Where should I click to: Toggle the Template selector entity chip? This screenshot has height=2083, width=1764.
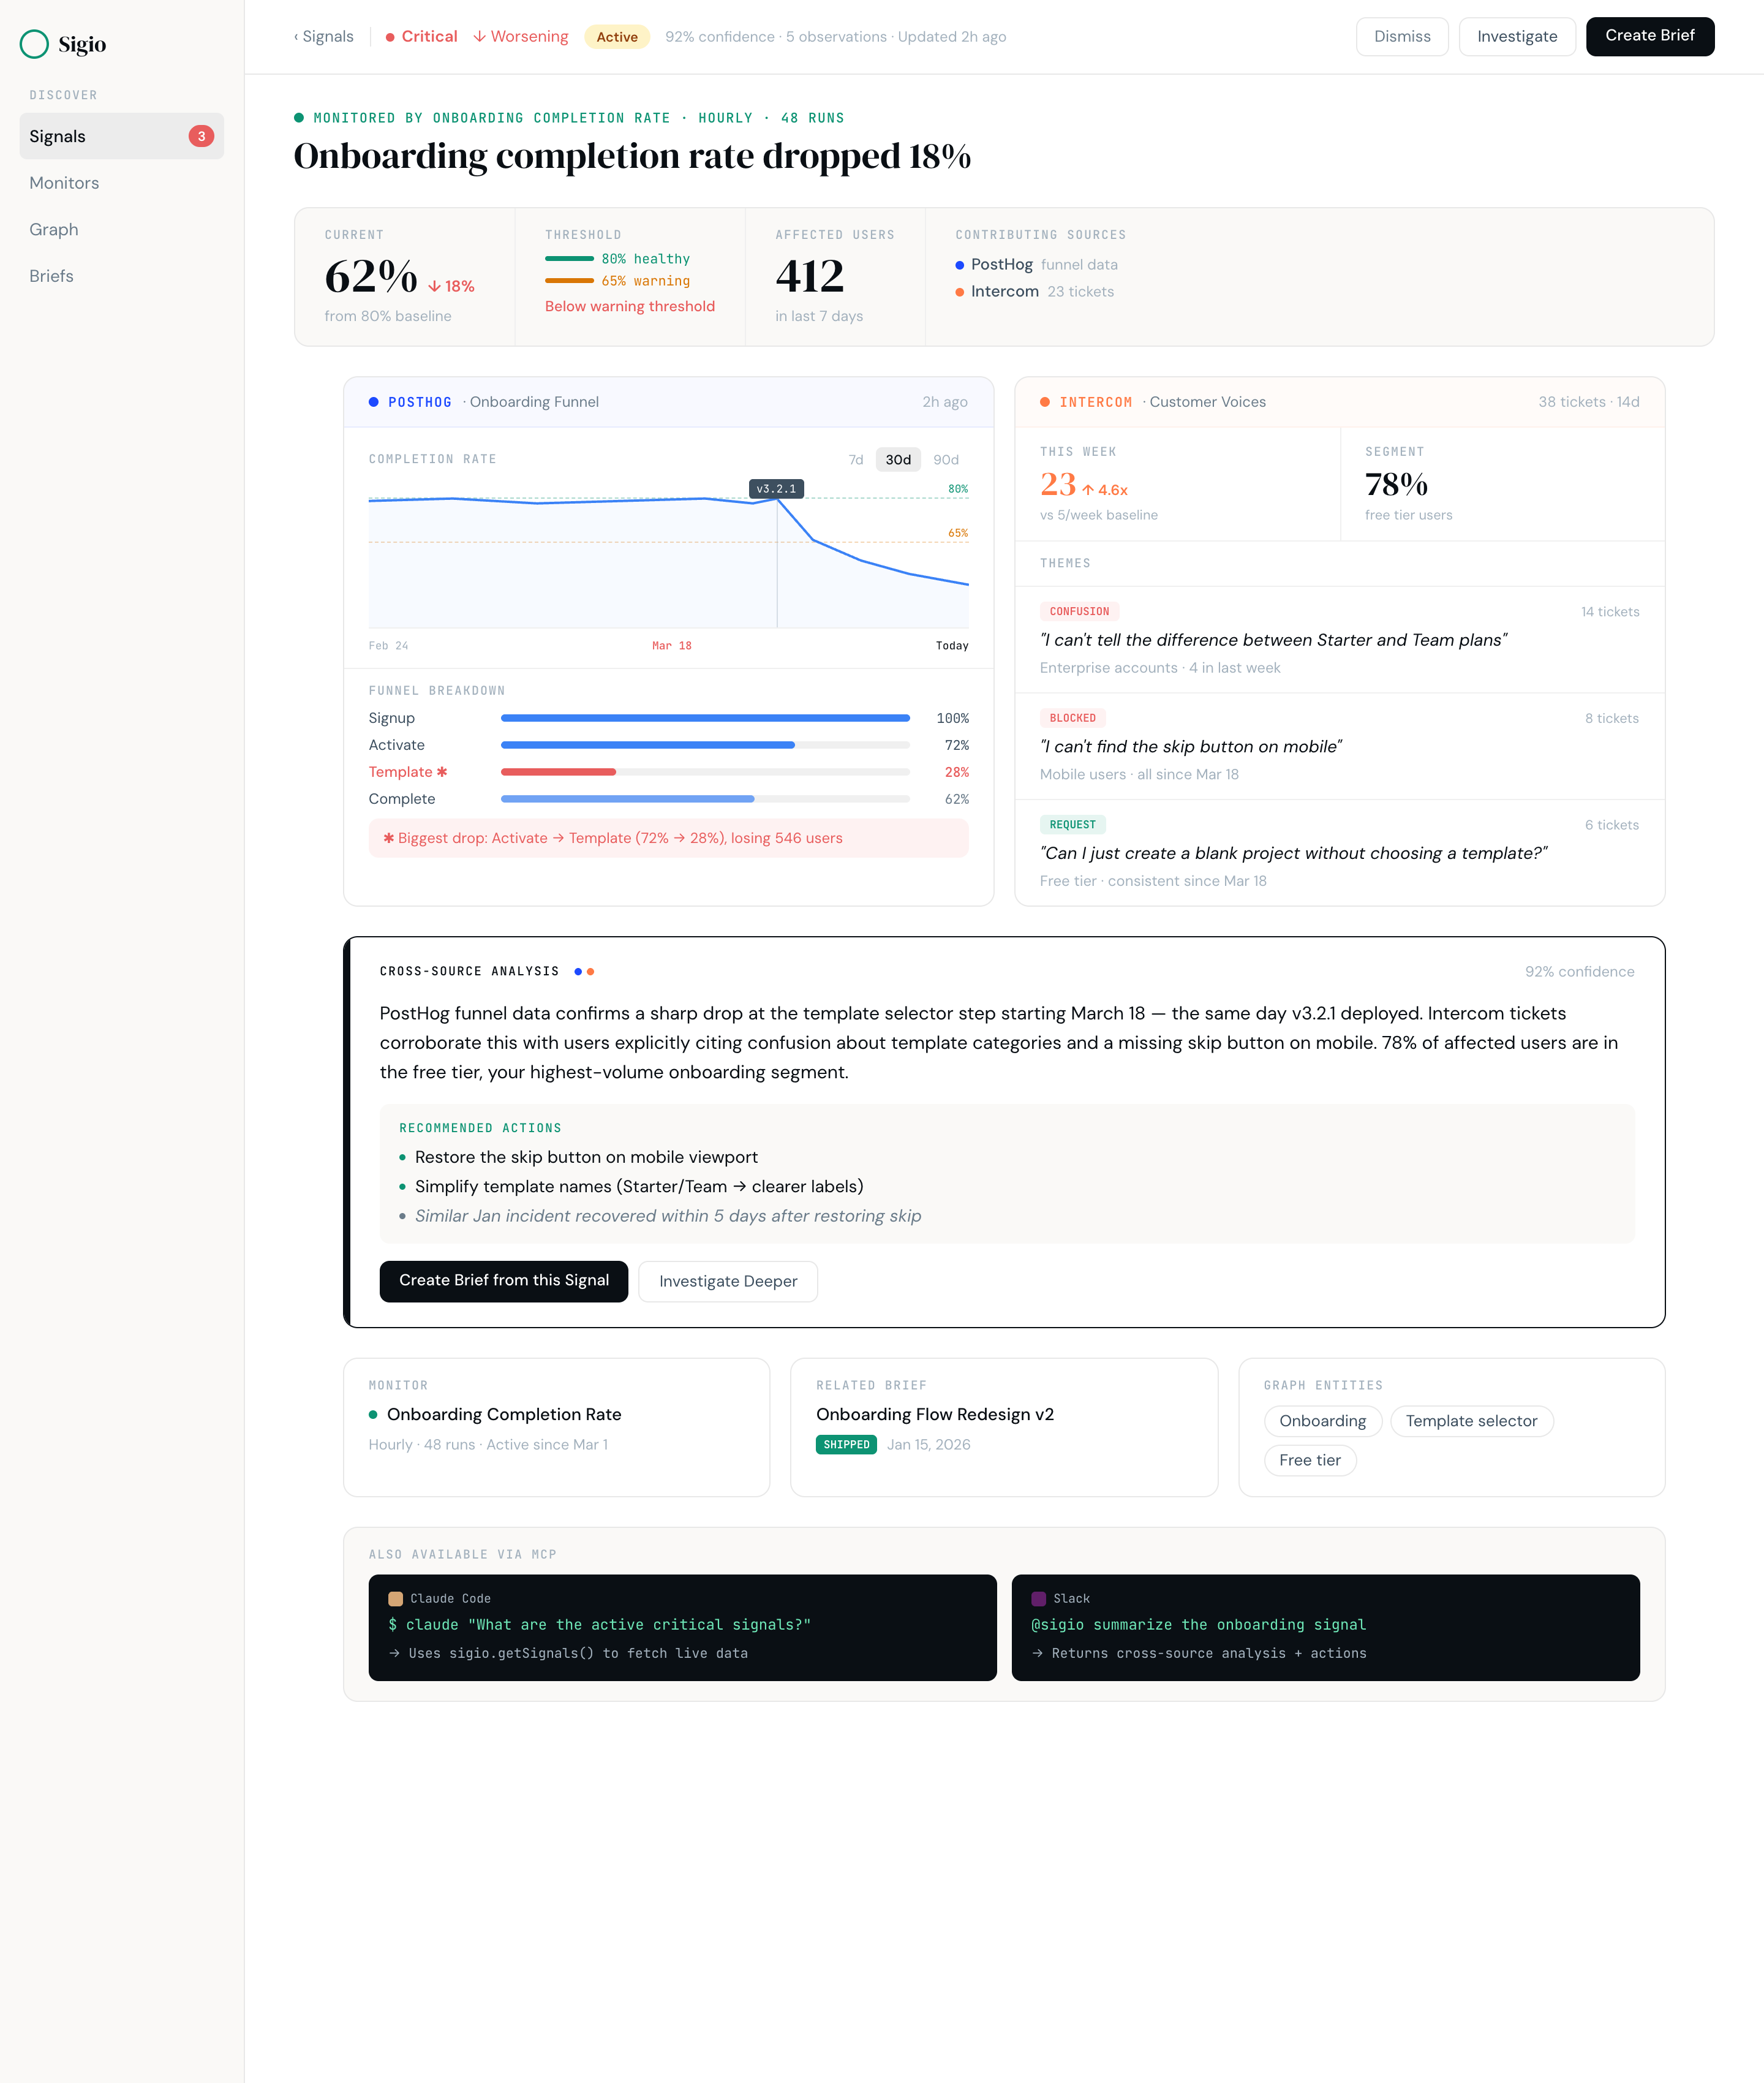pyautogui.click(x=1471, y=1421)
